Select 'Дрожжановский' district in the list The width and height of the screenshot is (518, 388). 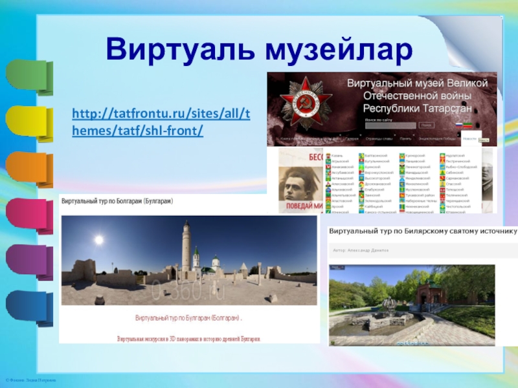click(x=377, y=184)
